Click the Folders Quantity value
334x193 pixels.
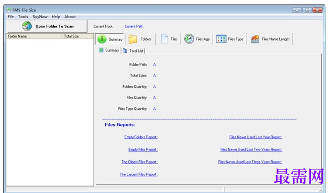coord(155,87)
